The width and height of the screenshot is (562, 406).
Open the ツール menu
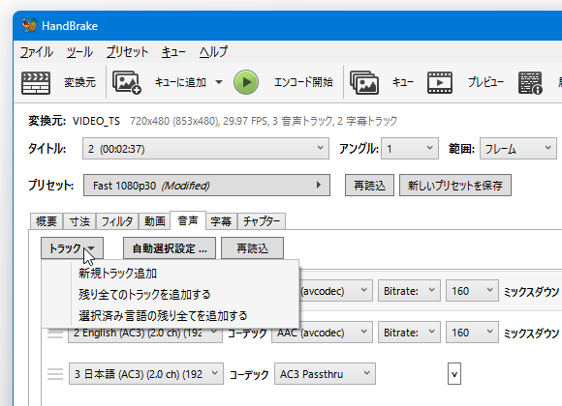click(79, 52)
